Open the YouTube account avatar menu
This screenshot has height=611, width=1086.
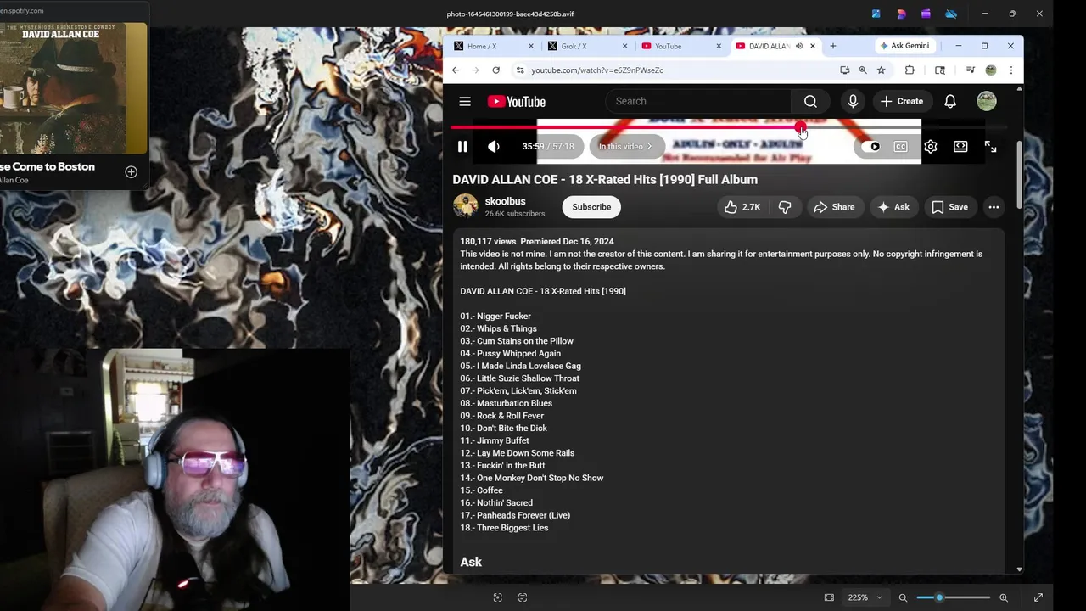click(986, 101)
